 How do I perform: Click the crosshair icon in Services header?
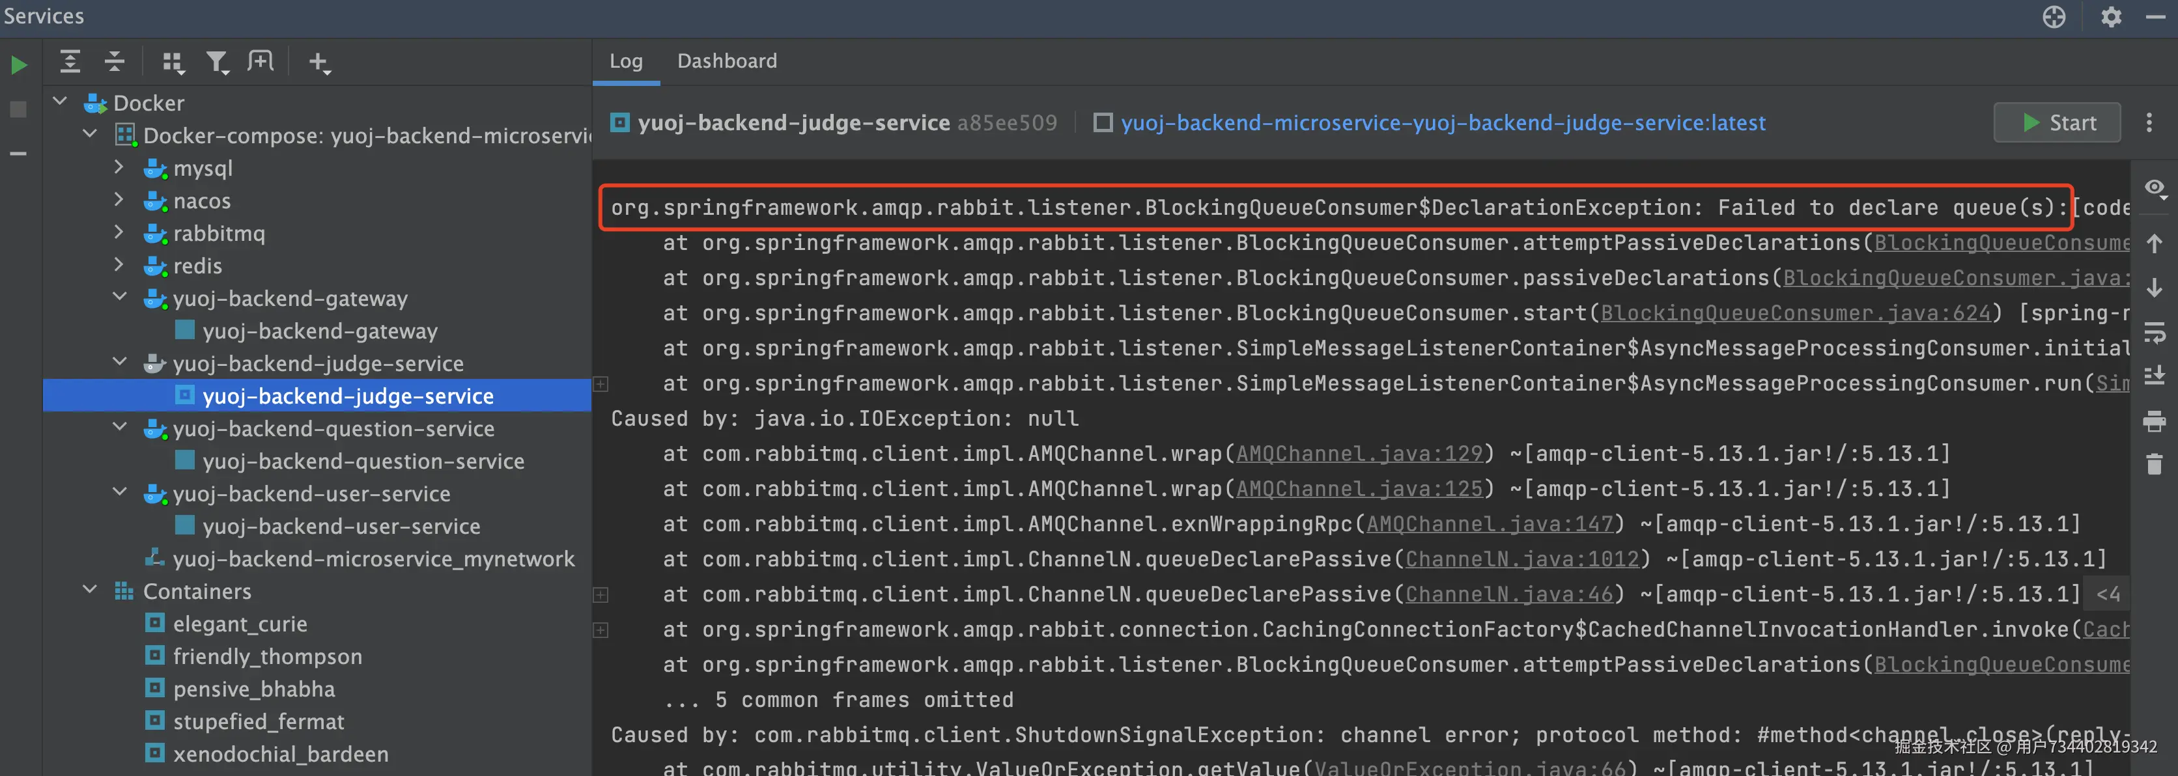click(x=2054, y=17)
